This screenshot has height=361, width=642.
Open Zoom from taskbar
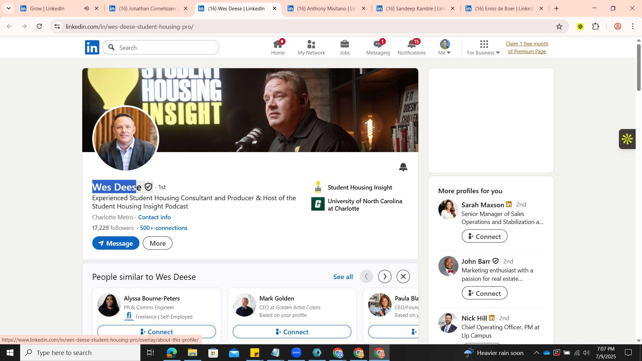pos(296,353)
